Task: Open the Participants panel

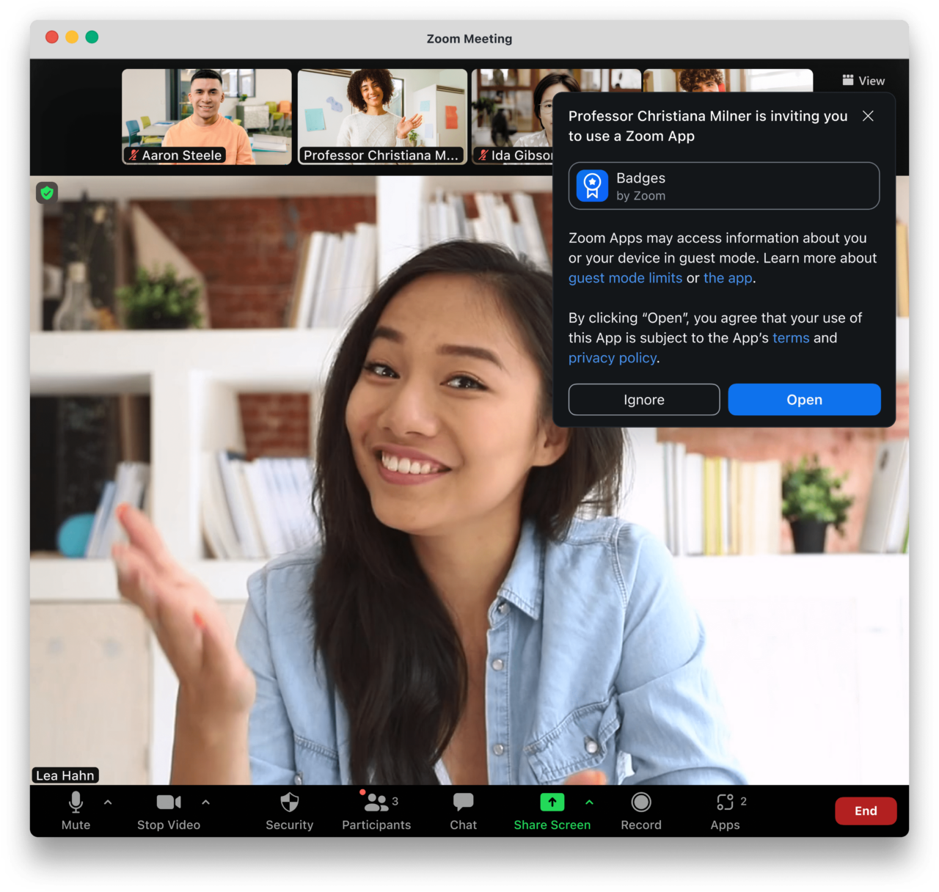Action: (x=376, y=811)
